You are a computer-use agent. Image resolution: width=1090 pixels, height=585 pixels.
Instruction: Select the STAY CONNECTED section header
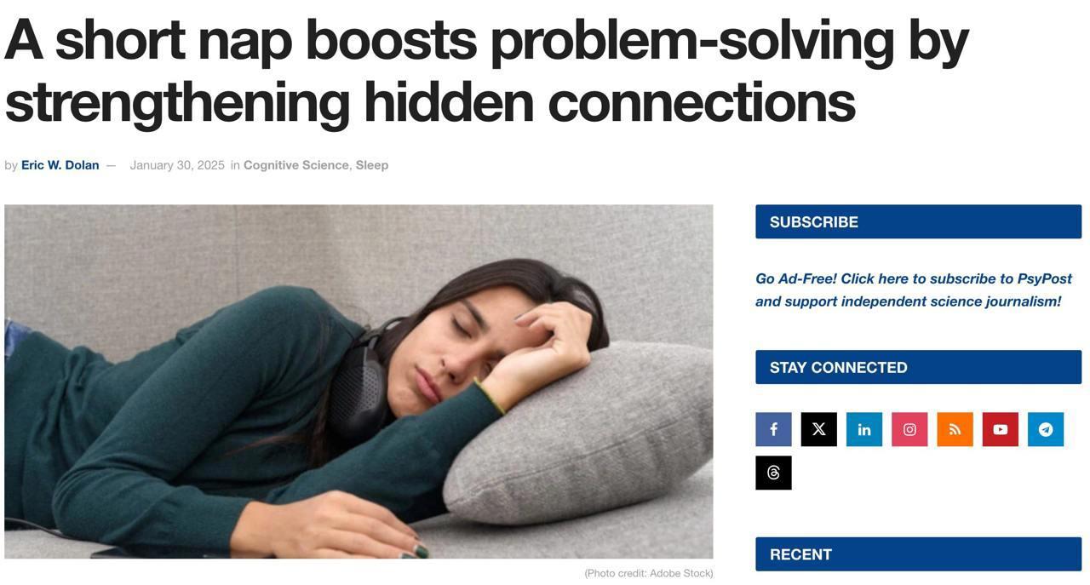point(918,367)
